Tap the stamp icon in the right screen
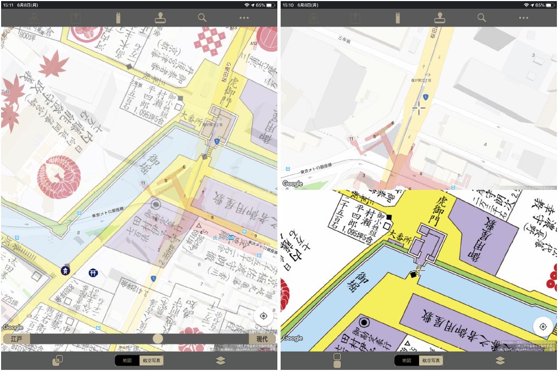 (x=440, y=17)
